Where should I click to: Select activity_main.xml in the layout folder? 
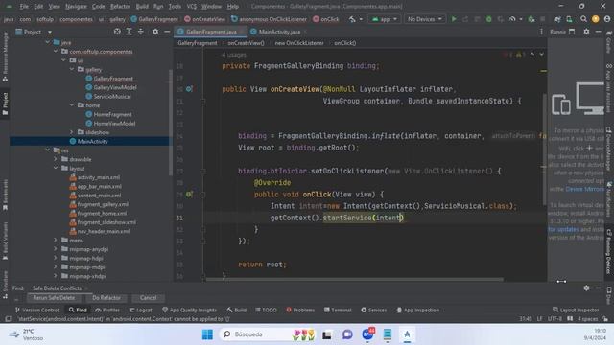pyautogui.click(x=99, y=177)
